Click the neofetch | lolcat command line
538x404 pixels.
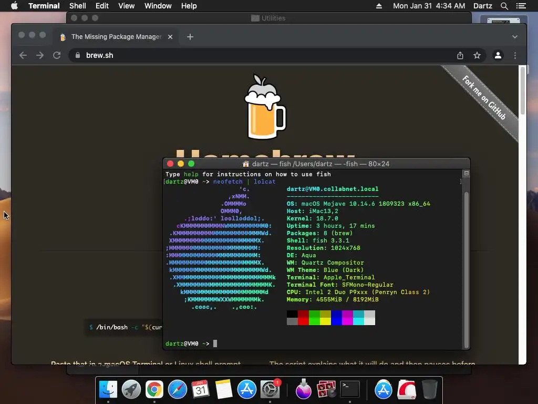[244, 181]
